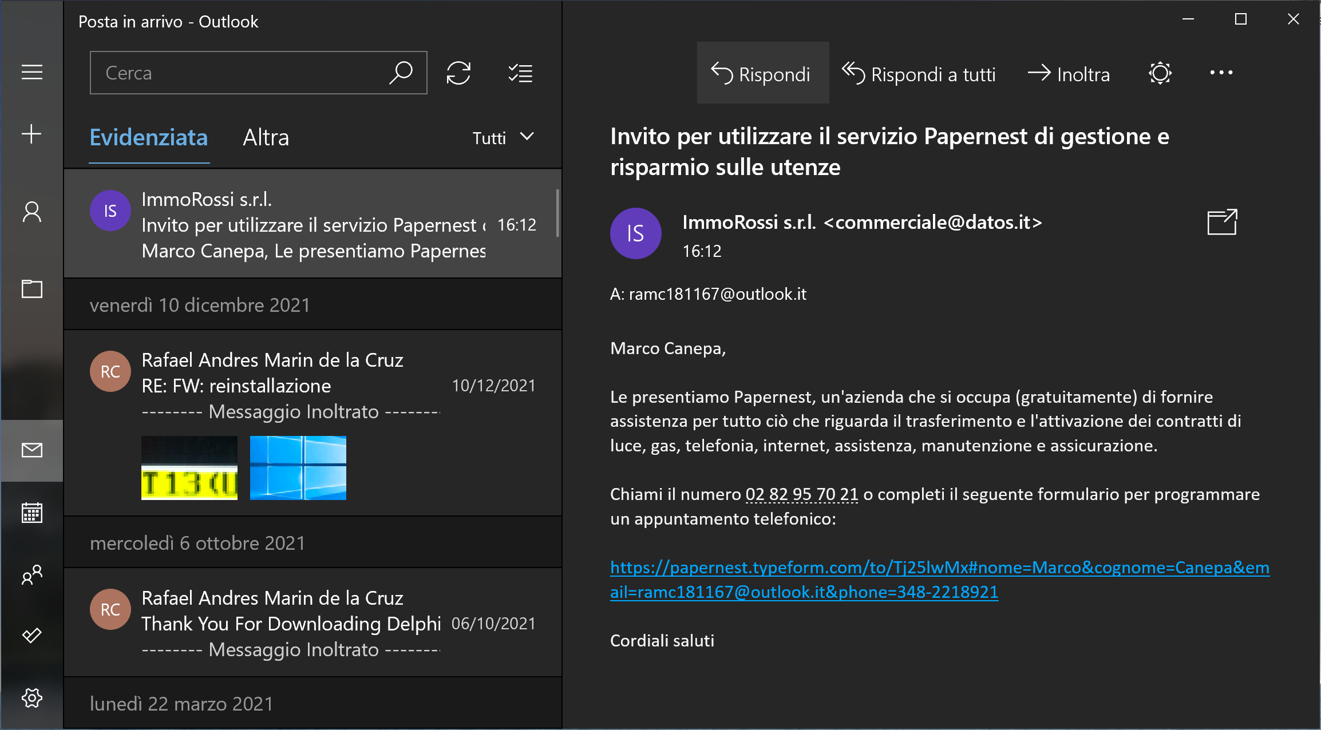This screenshot has width=1321, height=730.
Task: Click the message list scrollbar
Action: pyautogui.click(x=557, y=213)
